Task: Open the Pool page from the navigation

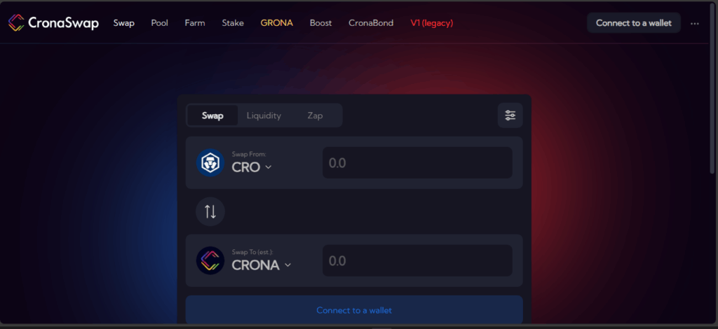Action: 159,23
